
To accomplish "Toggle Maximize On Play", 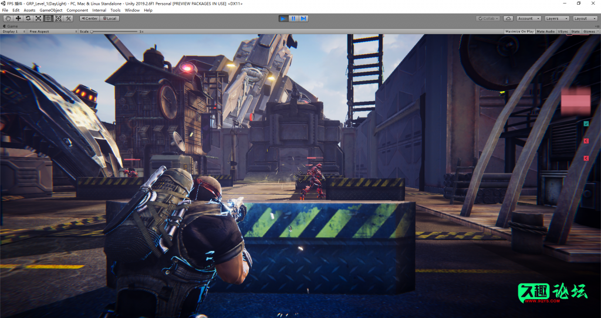I will point(519,32).
